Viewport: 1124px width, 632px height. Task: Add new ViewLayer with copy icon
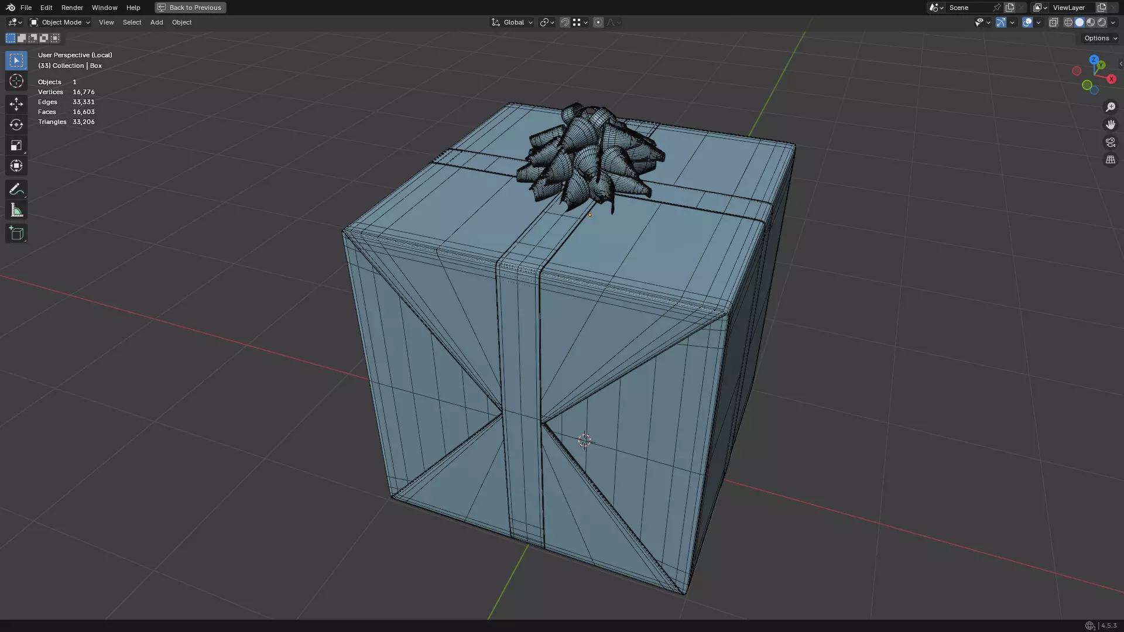coord(1102,8)
